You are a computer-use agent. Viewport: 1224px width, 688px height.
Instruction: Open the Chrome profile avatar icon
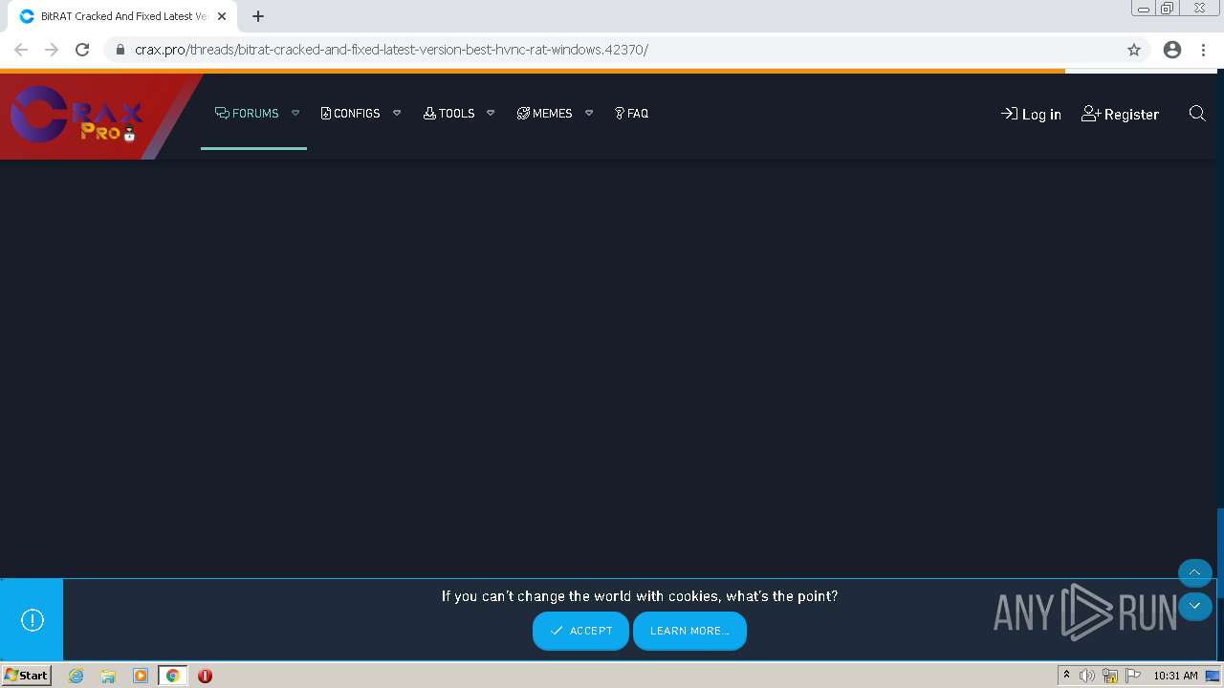[1172, 50]
